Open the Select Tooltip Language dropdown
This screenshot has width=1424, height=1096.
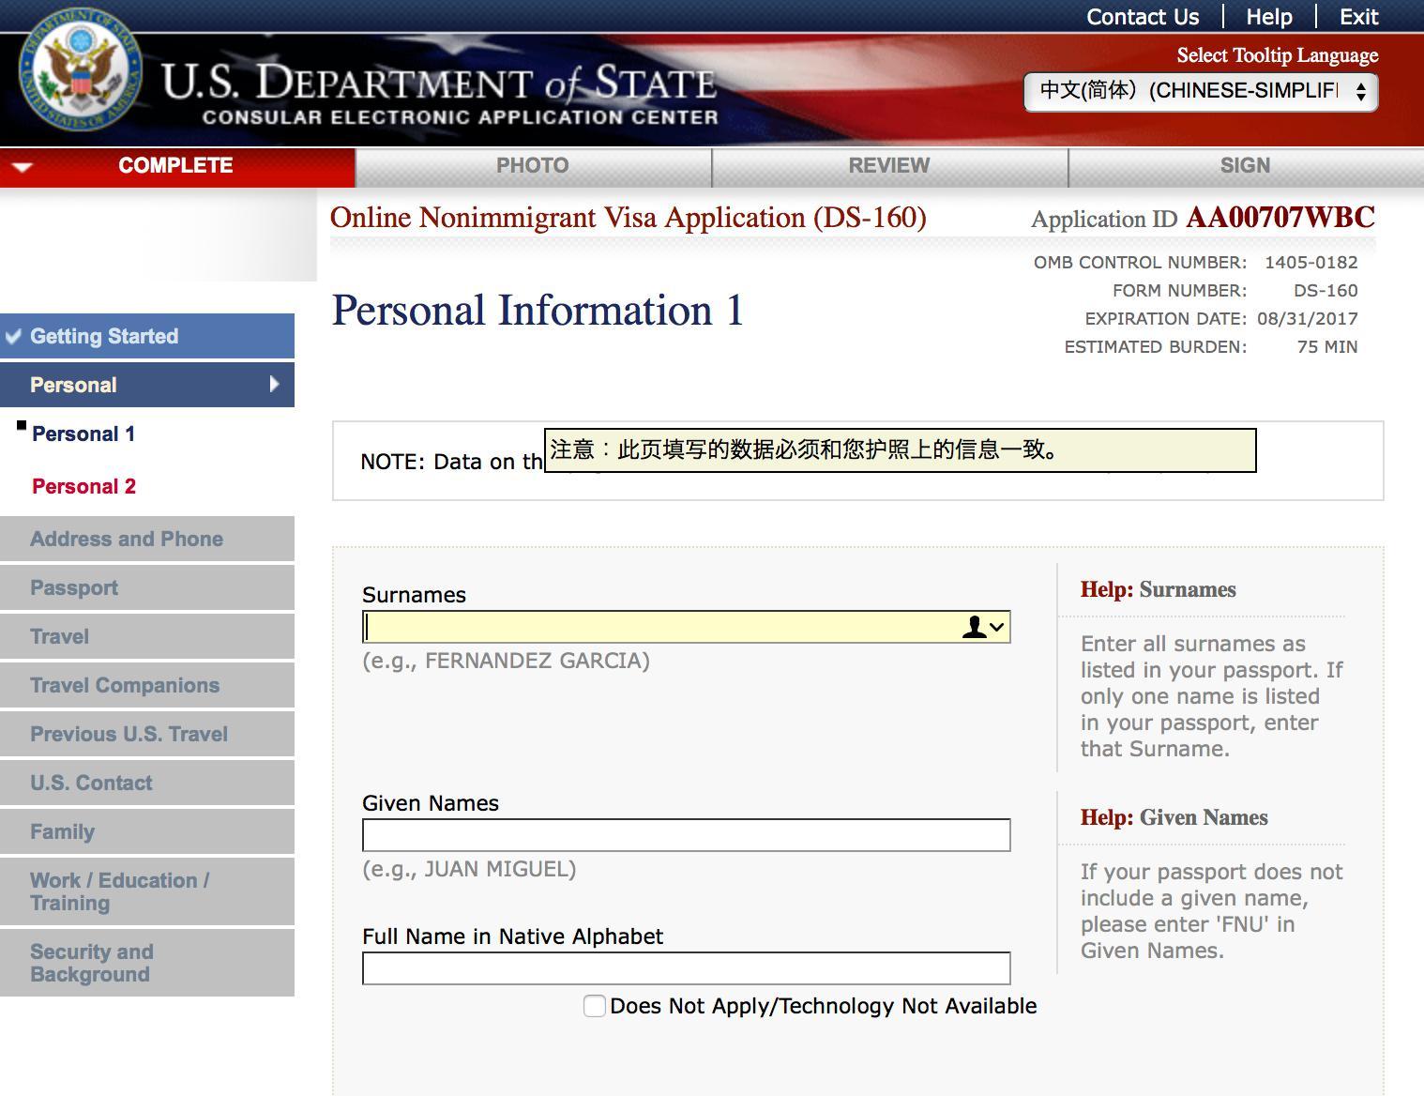pos(1201,92)
